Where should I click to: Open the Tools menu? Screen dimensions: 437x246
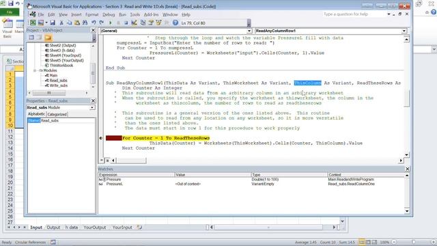tap(135, 14)
